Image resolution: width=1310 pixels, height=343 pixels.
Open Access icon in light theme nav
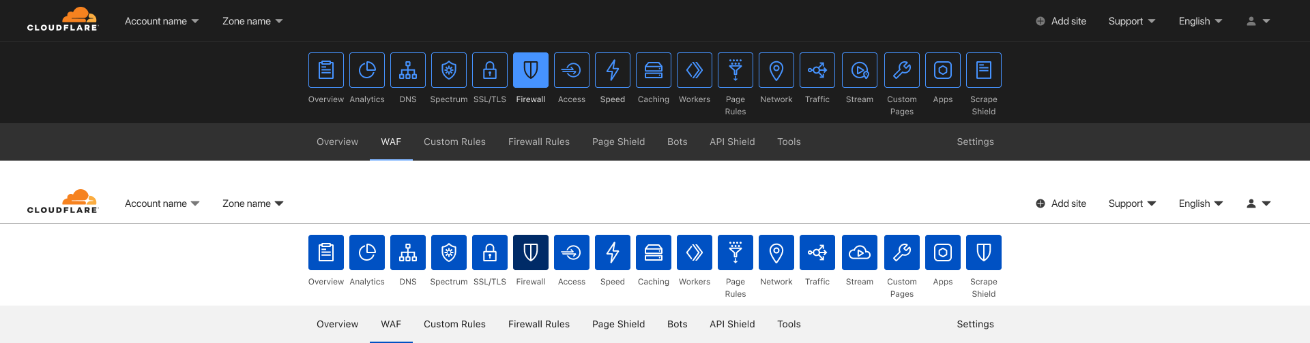pyautogui.click(x=572, y=252)
